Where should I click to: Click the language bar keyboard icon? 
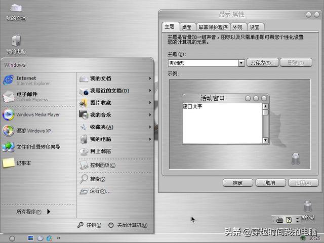coord(279,220)
